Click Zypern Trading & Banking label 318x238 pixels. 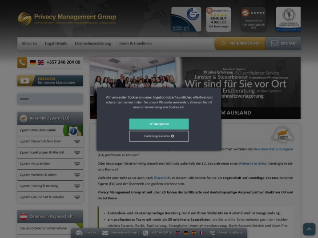coord(39,186)
